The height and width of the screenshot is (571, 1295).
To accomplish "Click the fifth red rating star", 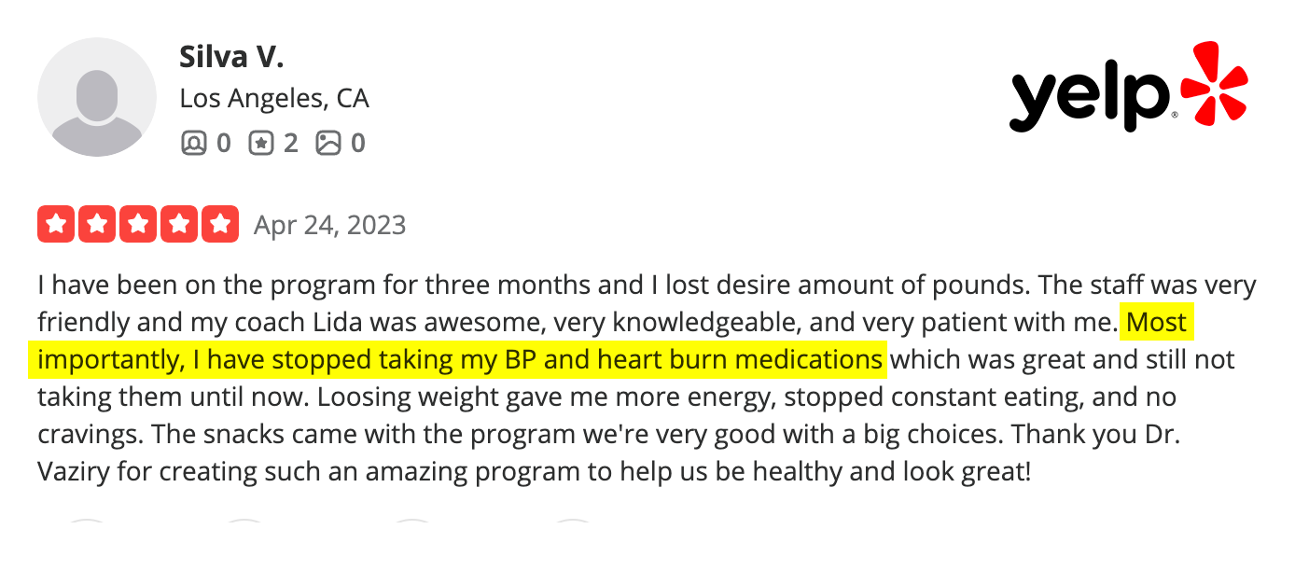I will (x=220, y=224).
